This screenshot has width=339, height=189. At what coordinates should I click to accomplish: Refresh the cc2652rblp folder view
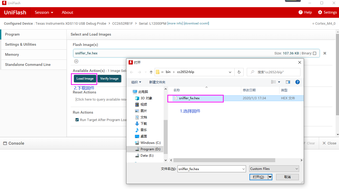(239, 72)
